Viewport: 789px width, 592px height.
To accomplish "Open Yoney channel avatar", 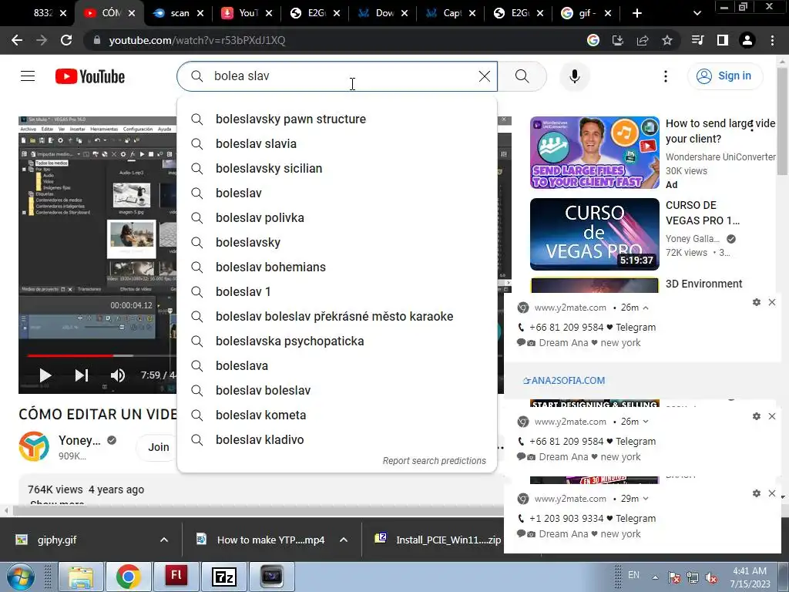I will 34,446.
